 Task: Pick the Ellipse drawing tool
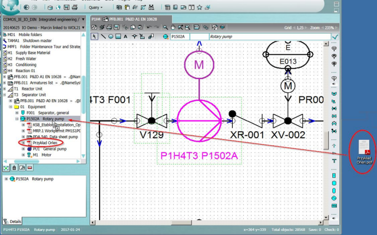111,37
